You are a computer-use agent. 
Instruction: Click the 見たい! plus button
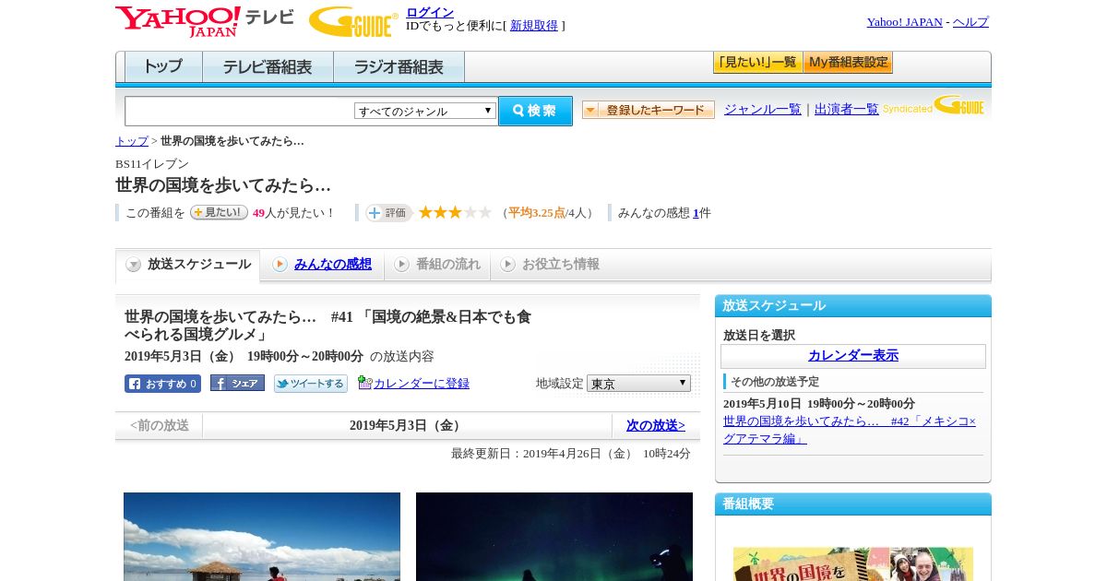tap(219, 212)
